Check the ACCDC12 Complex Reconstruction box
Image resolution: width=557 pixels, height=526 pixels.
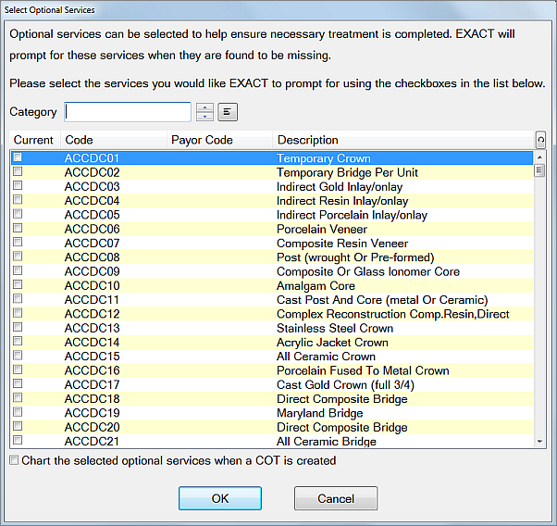point(18,313)
